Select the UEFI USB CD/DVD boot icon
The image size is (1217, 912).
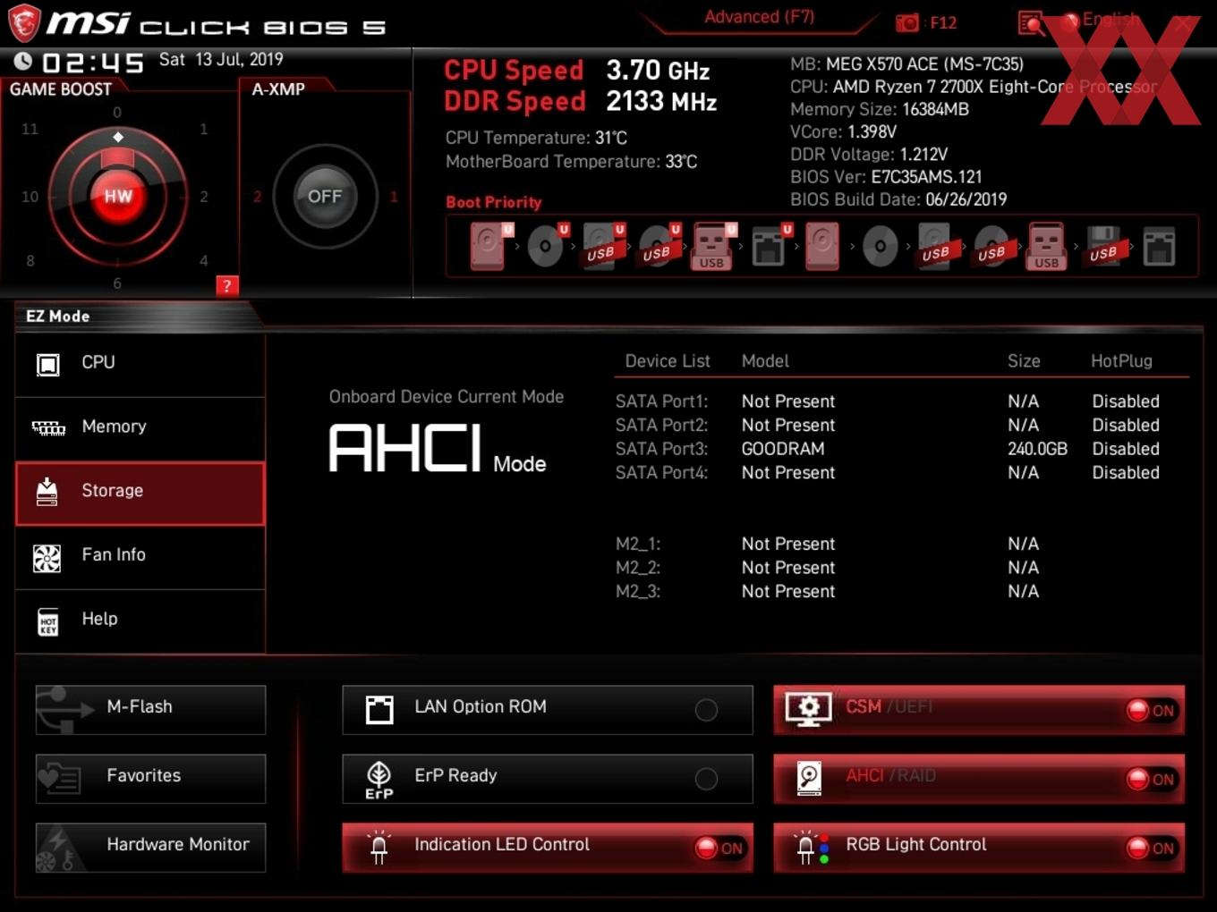point(659,246)
